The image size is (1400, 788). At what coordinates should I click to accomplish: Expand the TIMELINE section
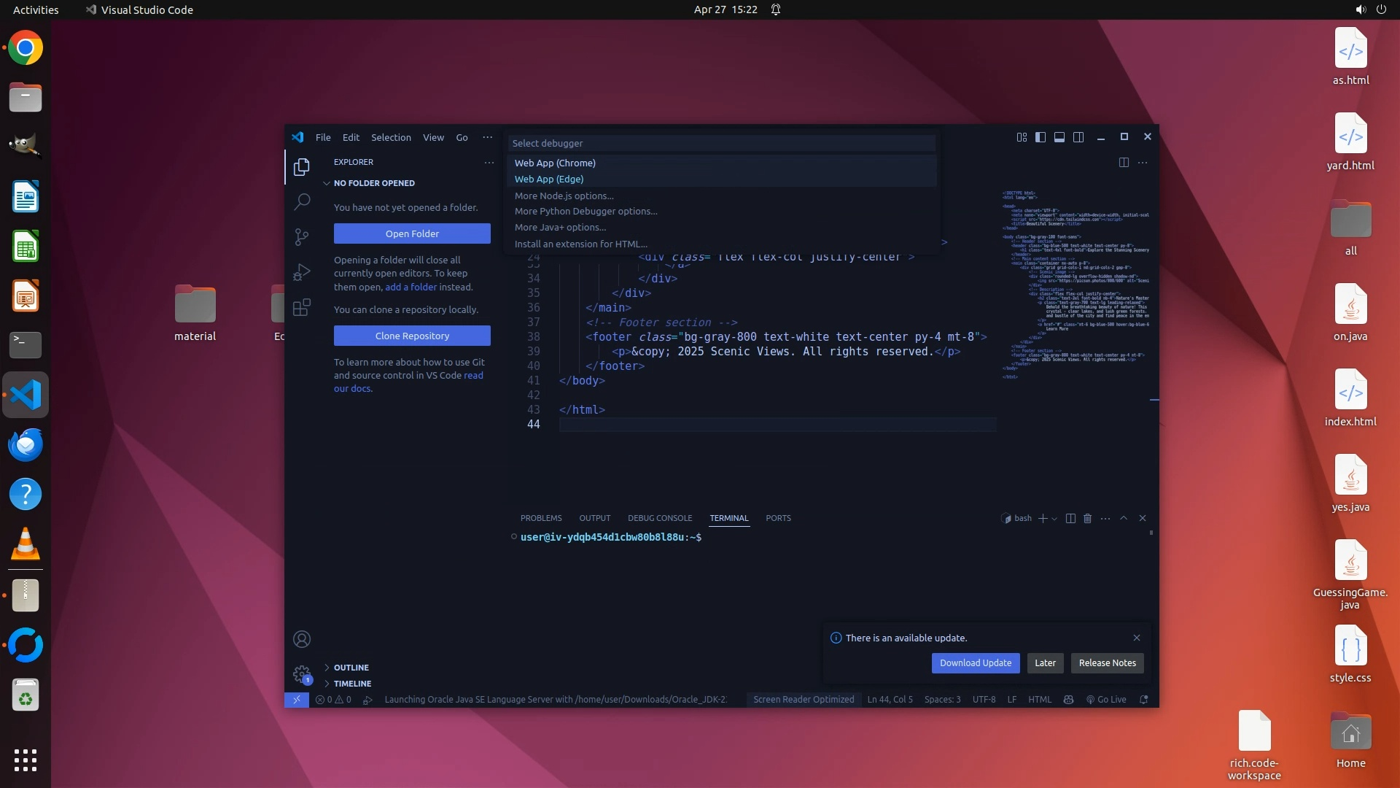[352, 684]
